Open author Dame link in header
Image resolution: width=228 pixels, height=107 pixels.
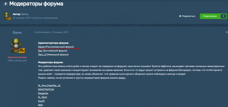(24, 14)
